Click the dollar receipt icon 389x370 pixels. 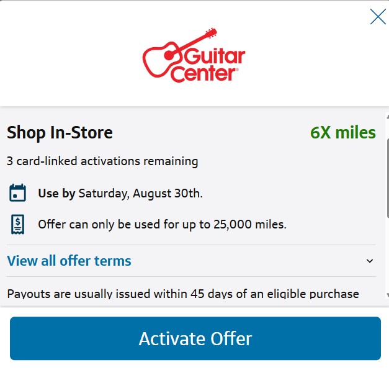18,224
